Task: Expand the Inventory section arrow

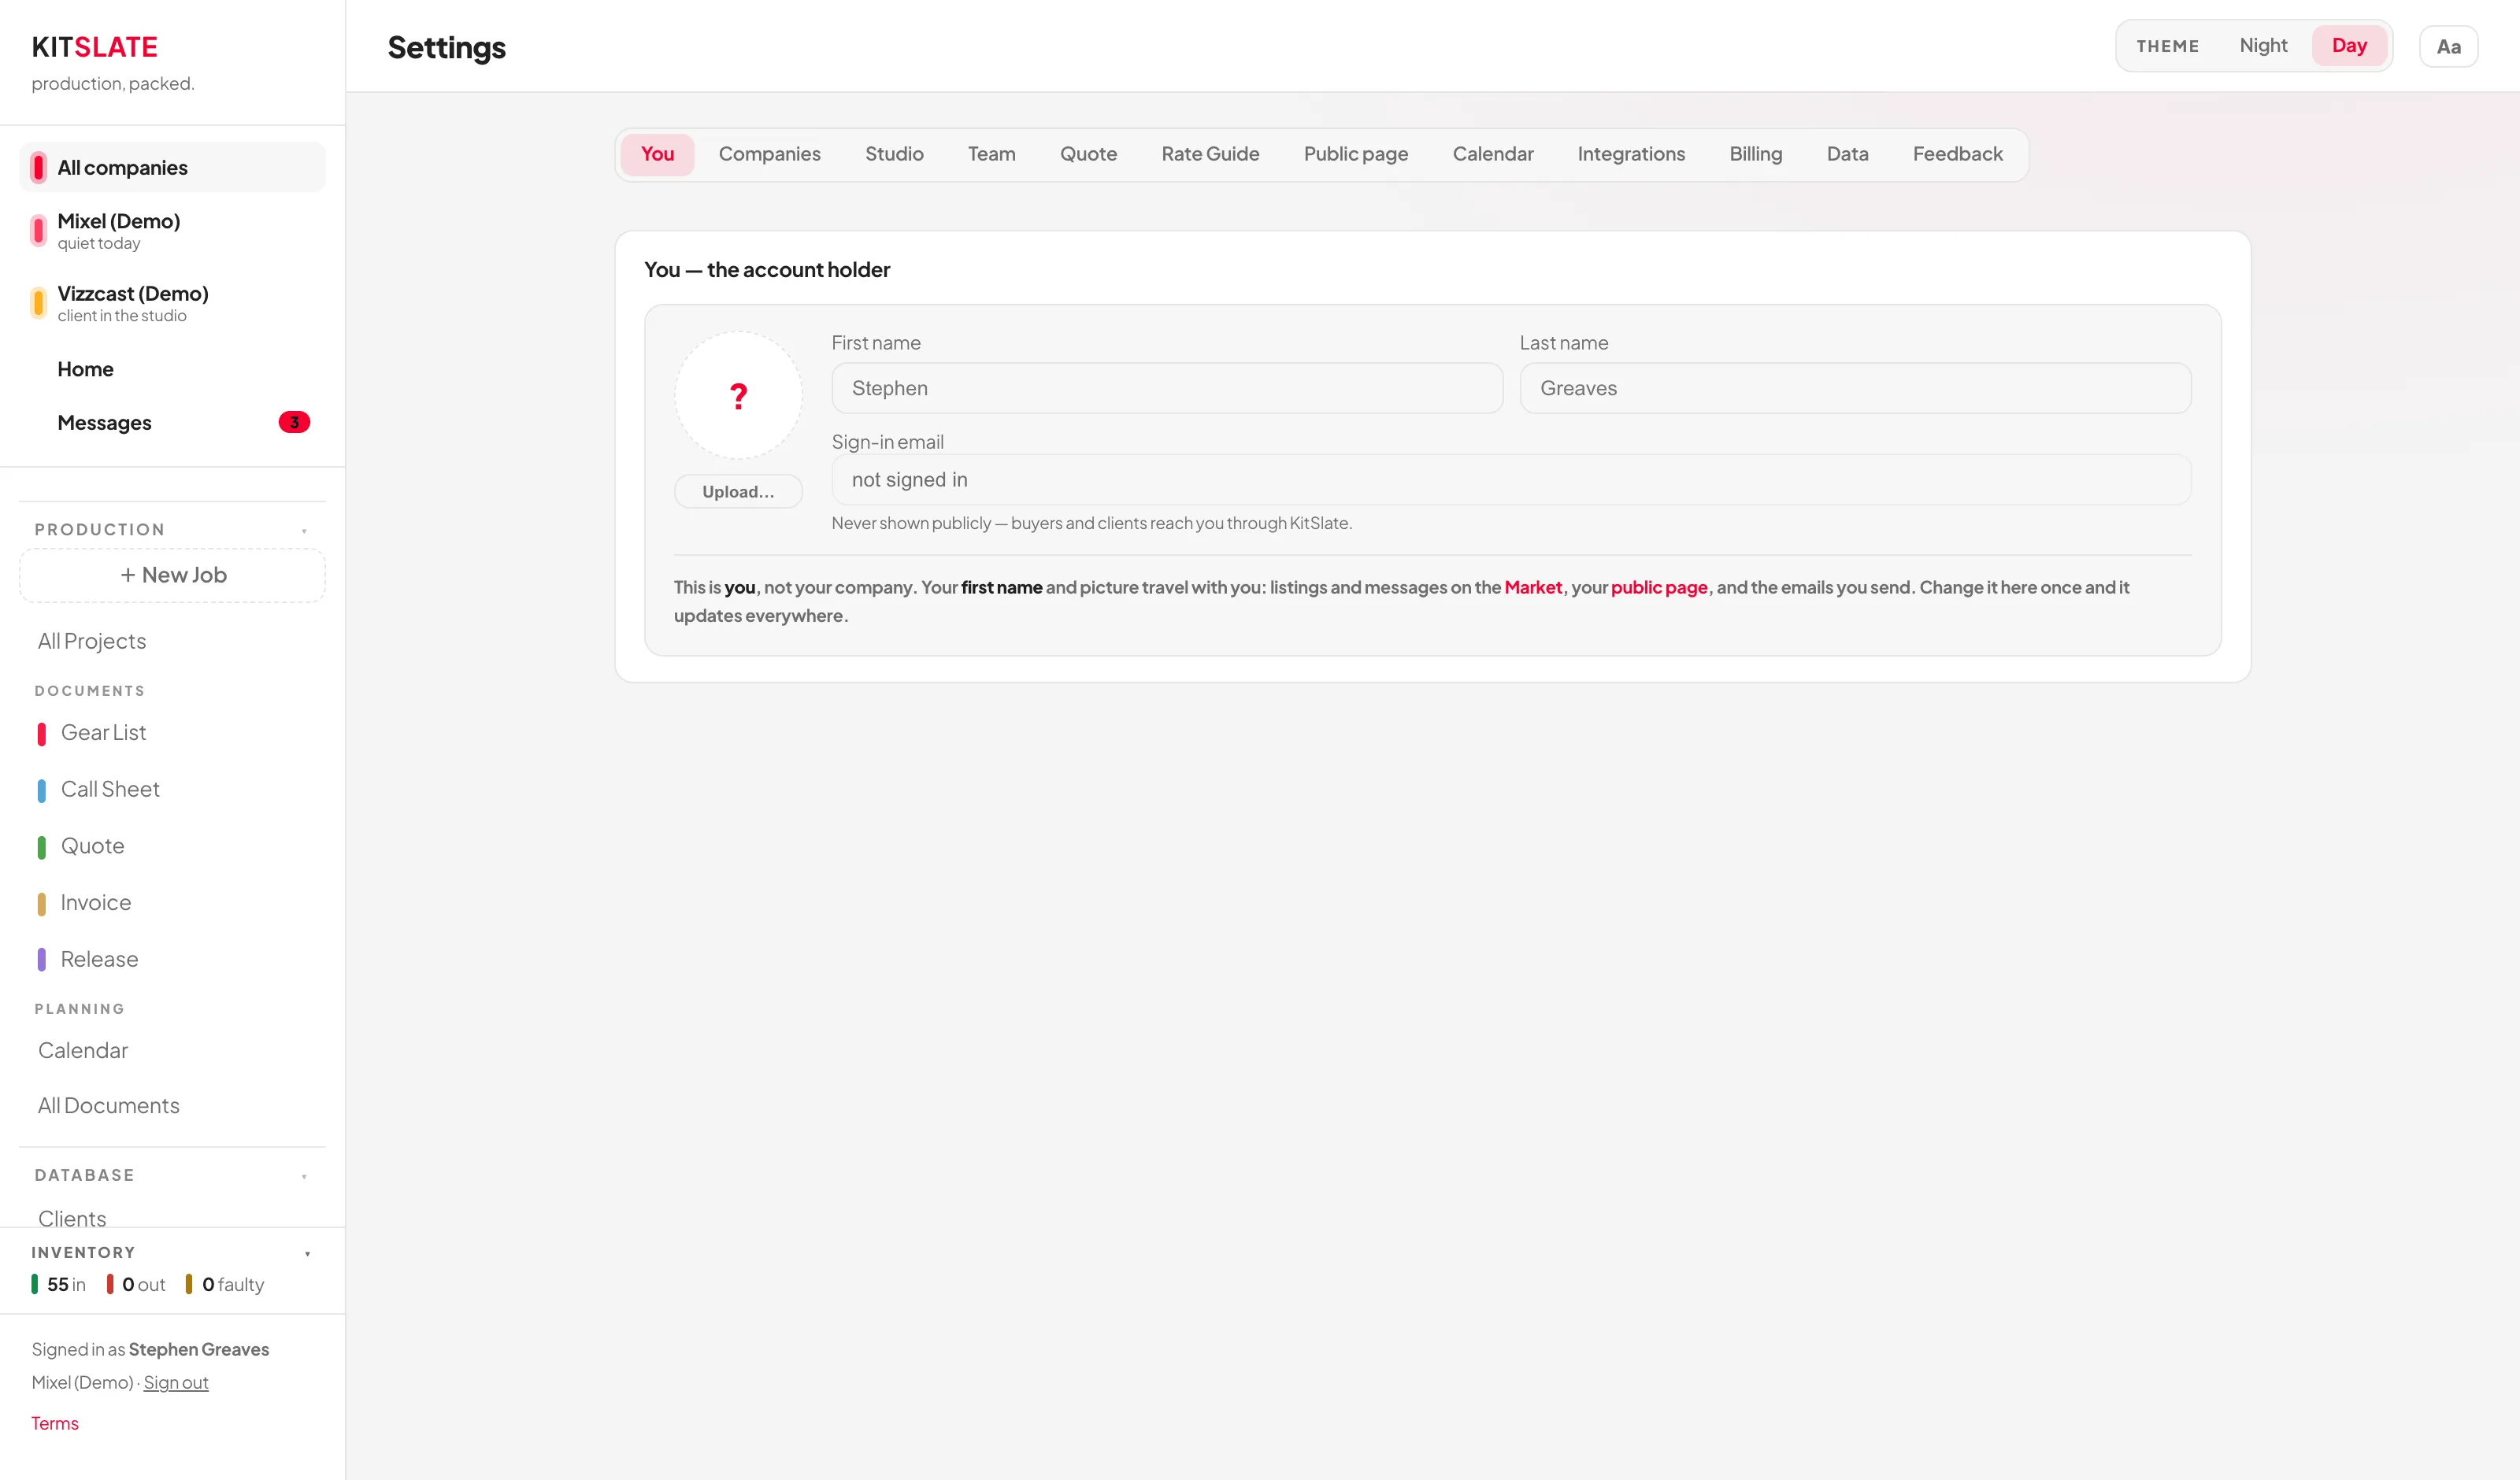Action: (x=307, y=1253)
